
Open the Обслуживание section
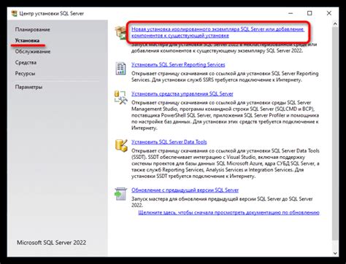[33, 52]
